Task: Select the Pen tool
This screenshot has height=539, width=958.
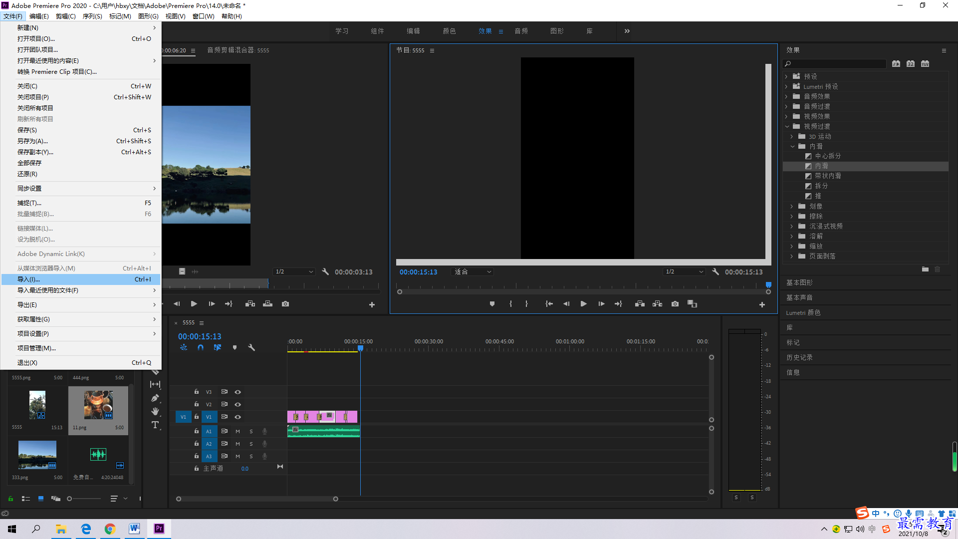Action: 155,398
